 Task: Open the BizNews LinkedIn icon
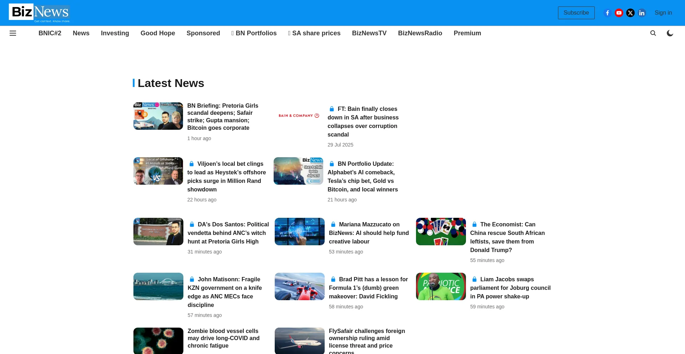[x=642, y=13]
